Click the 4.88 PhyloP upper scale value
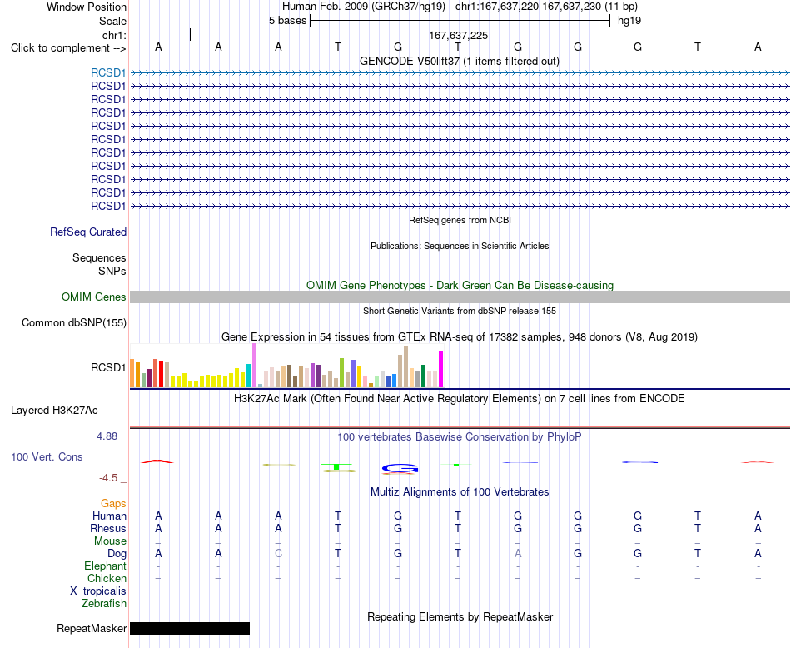This screenshot has height=648, width=791. pos(107,436)
